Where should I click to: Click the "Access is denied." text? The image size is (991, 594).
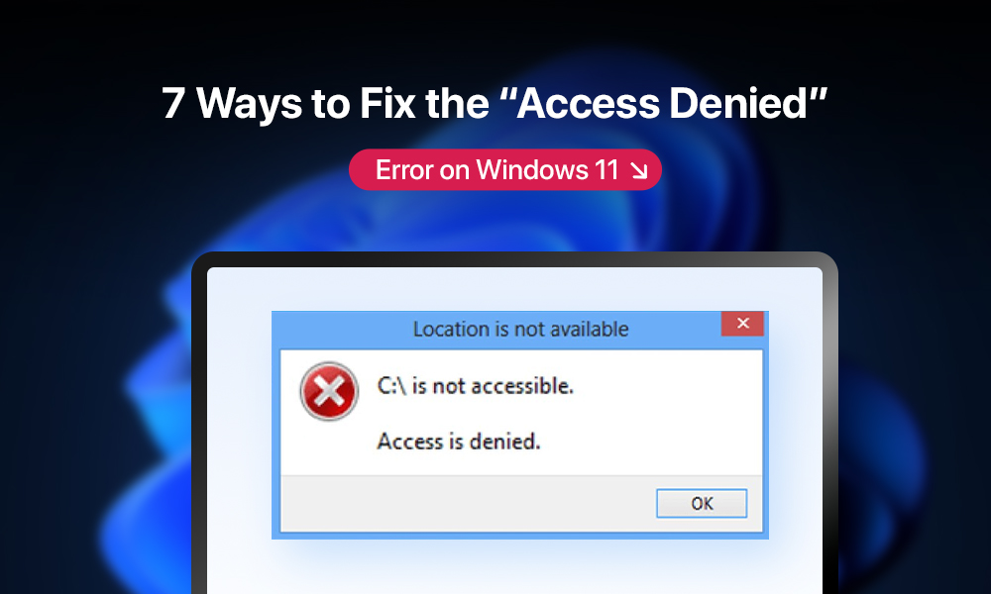click(459, 441)
